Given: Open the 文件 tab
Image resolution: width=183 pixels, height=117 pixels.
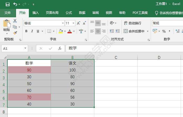Looking at the screenshot, I should coord(8,13).
